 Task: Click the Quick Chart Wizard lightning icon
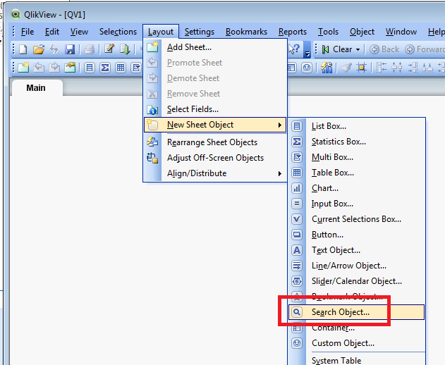coord(327,68)
